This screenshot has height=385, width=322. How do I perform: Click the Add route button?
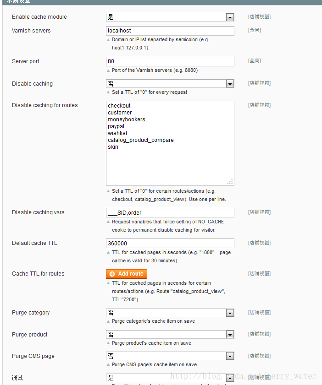[x=127, y=274]
